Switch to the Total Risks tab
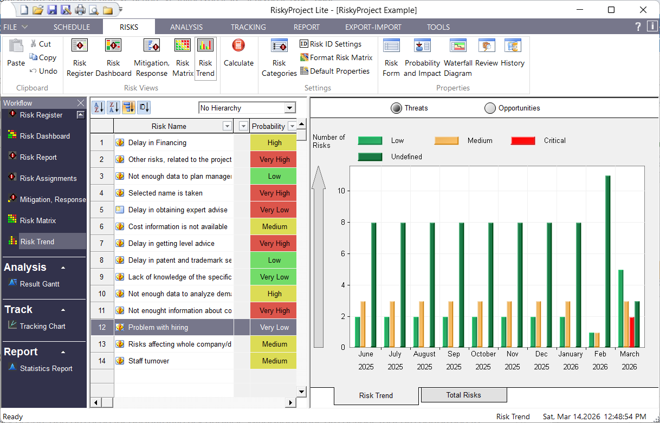Viewport: 660px width, 423px height. [463, 395]
